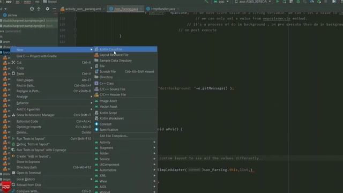Select Reformat Code
The image size is (343, 193).
pos(52,121)
